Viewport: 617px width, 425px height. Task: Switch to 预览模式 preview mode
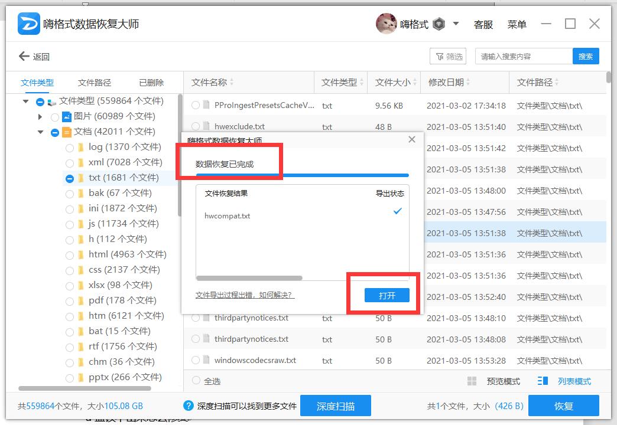[x=494, y=381]
